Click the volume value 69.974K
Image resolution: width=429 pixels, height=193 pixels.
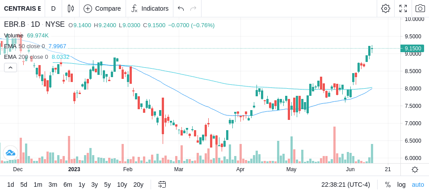click(38, 36)
